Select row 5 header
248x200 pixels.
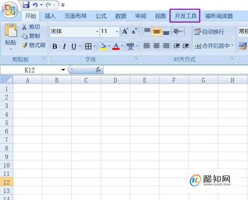pyautogui.click(x=7, y=123)
